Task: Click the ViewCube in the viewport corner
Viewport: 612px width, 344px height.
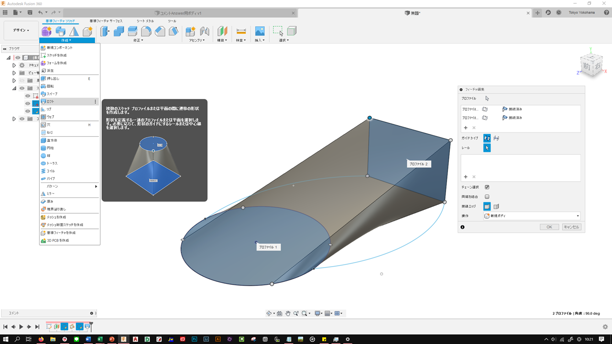Action: 591,65
